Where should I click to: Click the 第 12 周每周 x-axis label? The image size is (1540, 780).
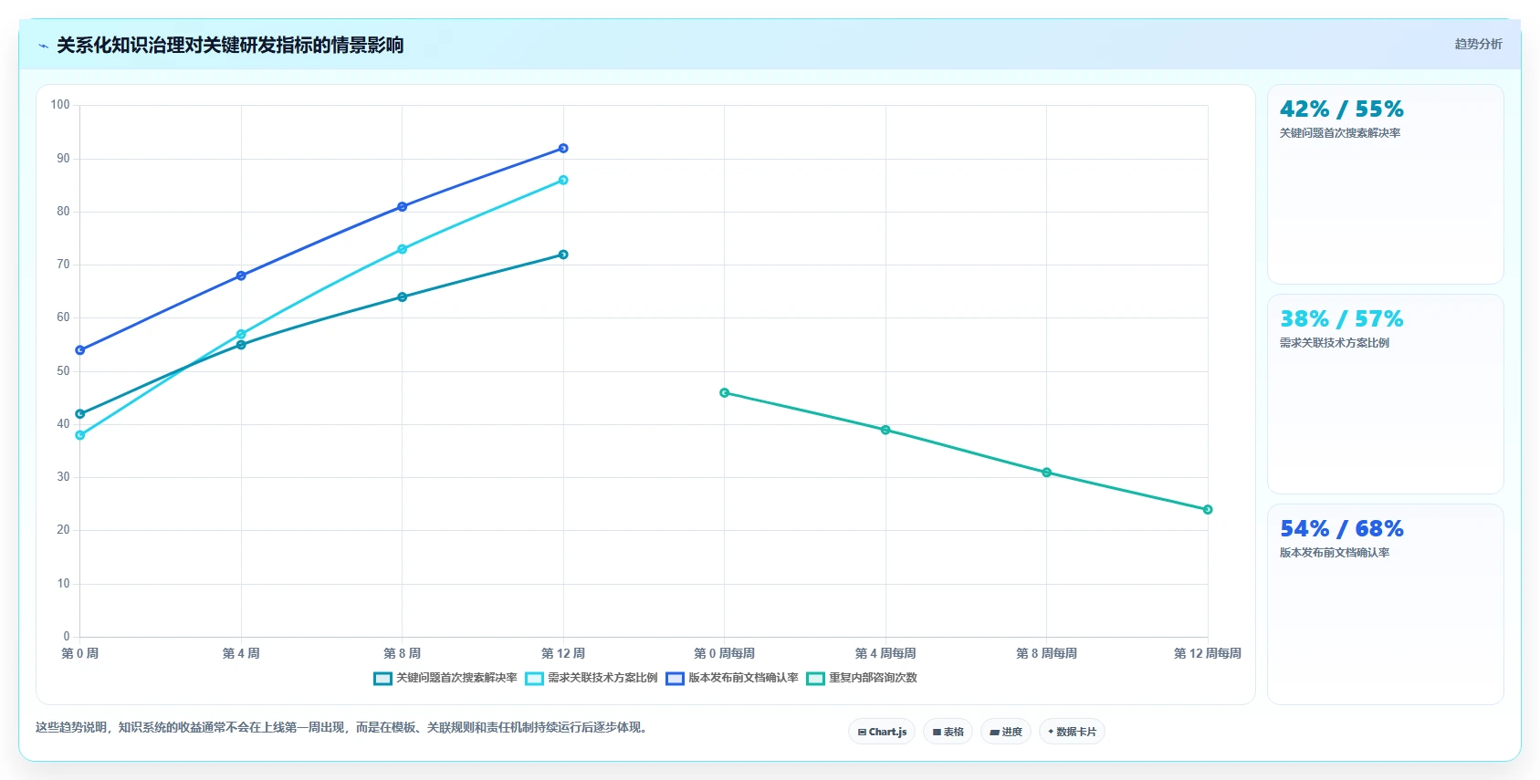coord(1208,653)
